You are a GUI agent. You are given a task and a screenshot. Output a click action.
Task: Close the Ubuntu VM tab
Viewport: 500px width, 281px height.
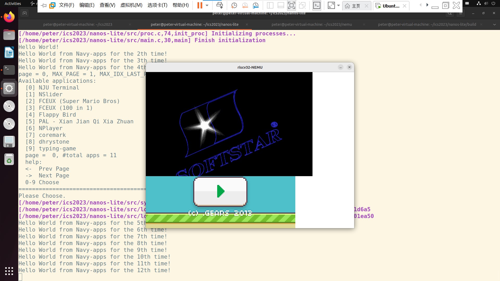[x=404, y=6]
